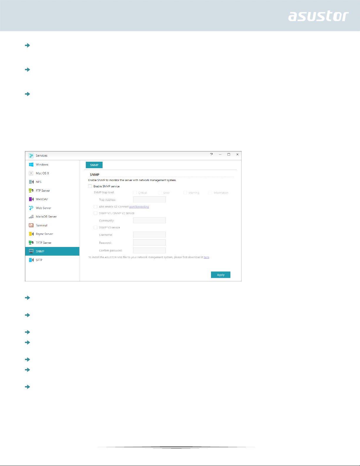The height and width of the screenshot is (466, 360).
Task: Open the NFS service icon
Action: 31,182
